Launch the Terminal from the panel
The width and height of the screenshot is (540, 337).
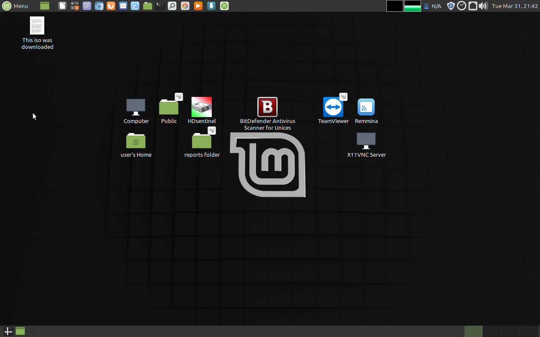coord(159,6)
